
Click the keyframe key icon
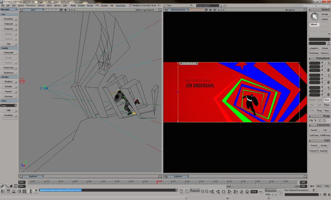click(280, 192)
